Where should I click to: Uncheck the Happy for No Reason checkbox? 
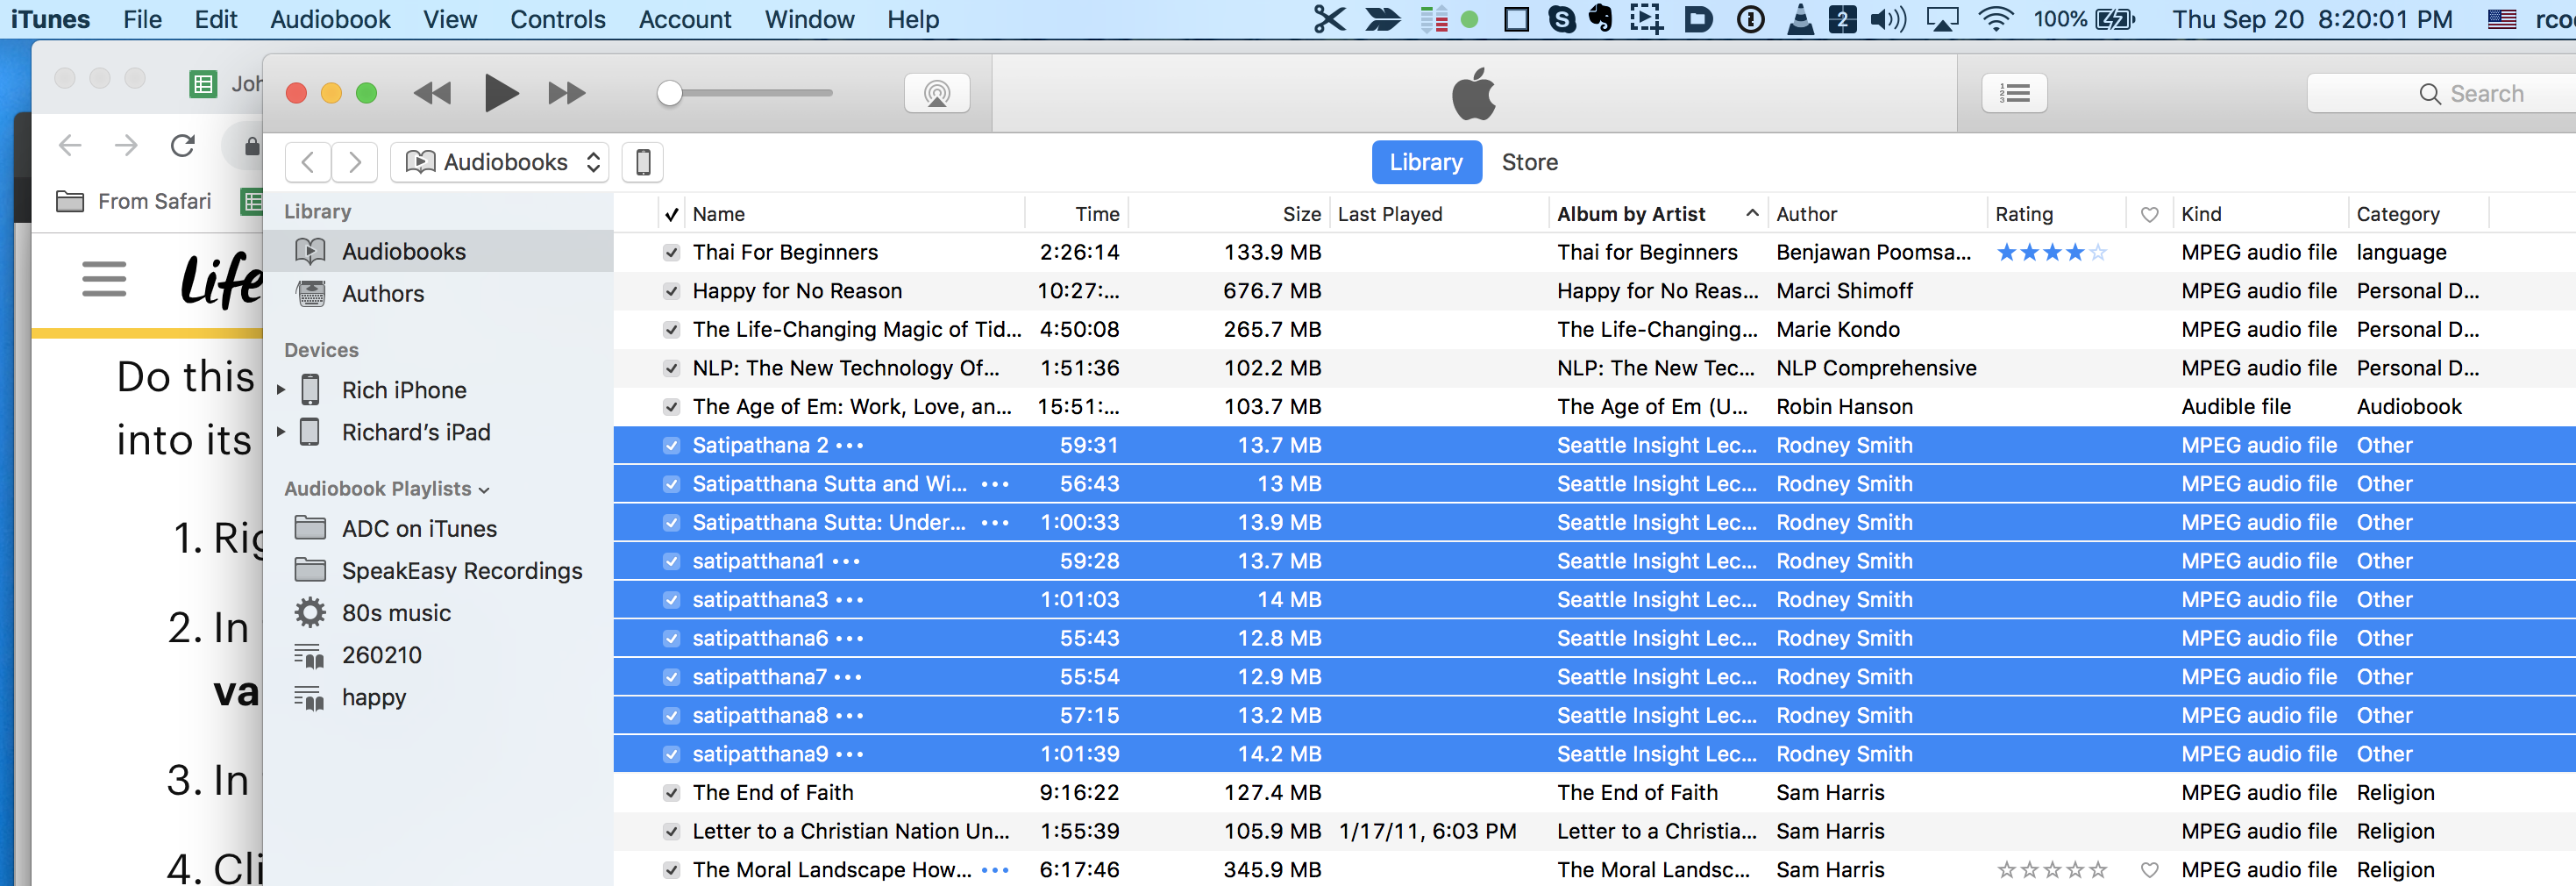pyautogui.click(x=671, y=291)
